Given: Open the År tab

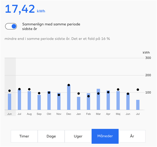Looking at the screenshot, I should pos(132,136).
